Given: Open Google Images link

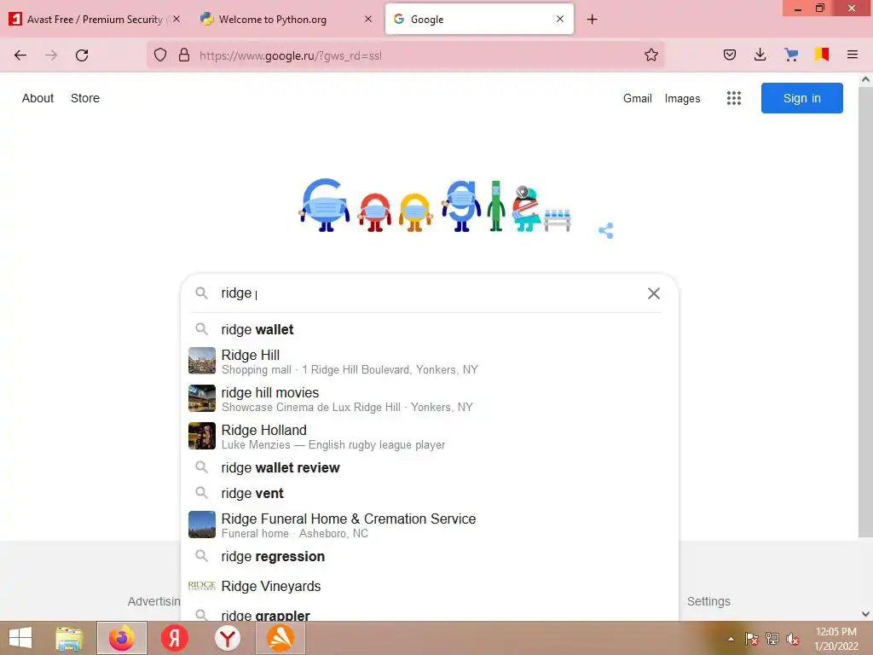Looking at the screenshot, I should click(682, 98).
